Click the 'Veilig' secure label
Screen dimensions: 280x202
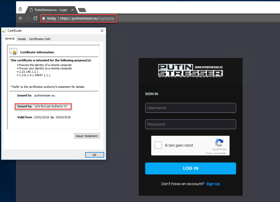pos(51,18)
